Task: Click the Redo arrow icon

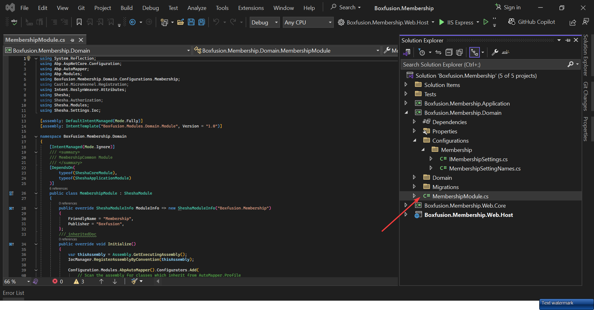Action: (233, 22)
